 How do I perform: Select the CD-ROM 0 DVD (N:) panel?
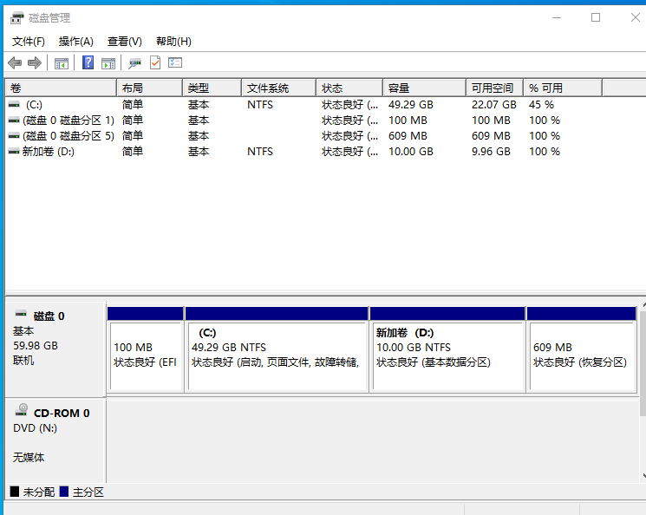click(55, 440)
